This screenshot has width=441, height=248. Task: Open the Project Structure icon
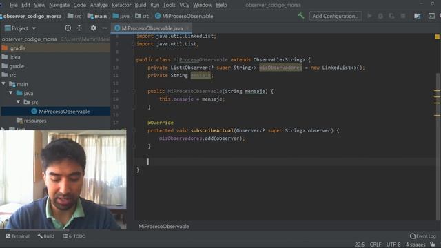(417, 16)
